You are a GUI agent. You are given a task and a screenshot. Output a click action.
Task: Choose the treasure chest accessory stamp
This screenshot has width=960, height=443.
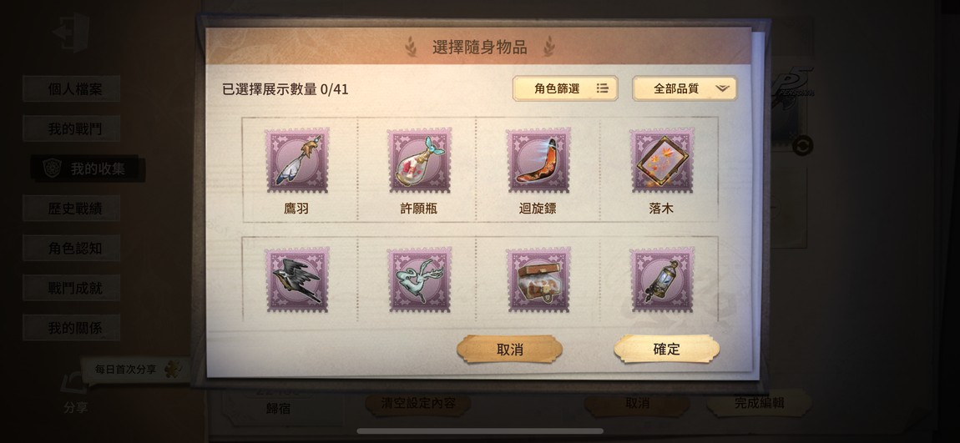click(x=538, y=279)
